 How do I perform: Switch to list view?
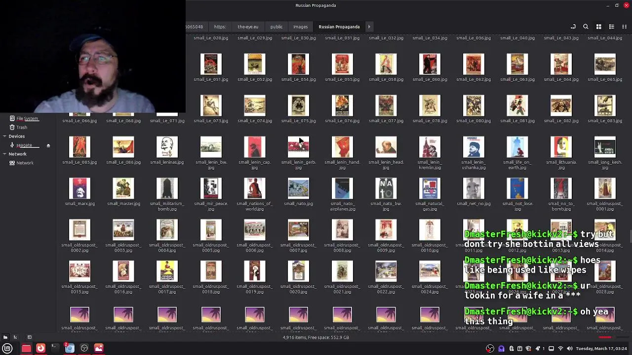pos(611,27)
